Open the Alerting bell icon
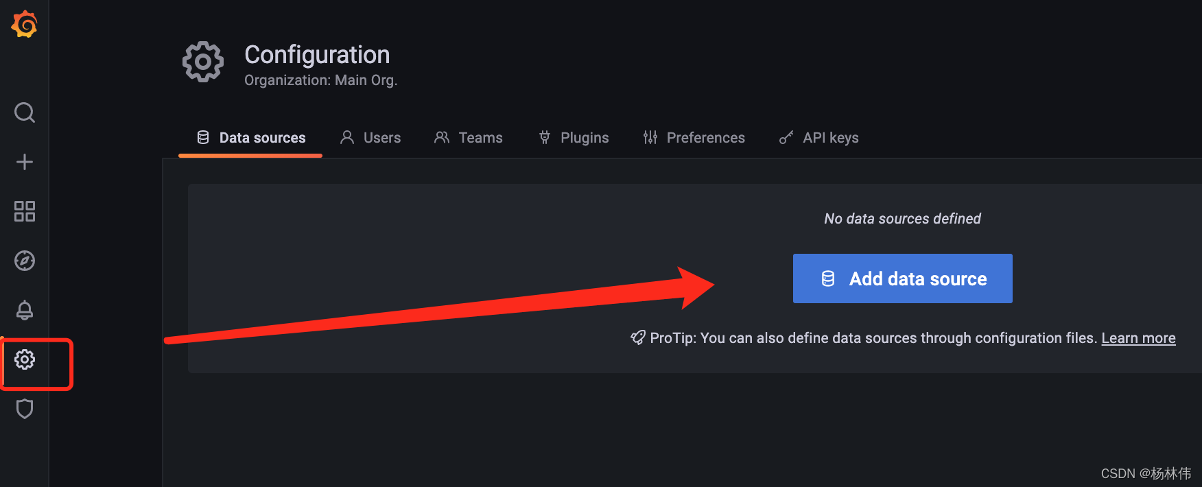The width and height of the screenshot is (1202, 487). tap(25, 310)
